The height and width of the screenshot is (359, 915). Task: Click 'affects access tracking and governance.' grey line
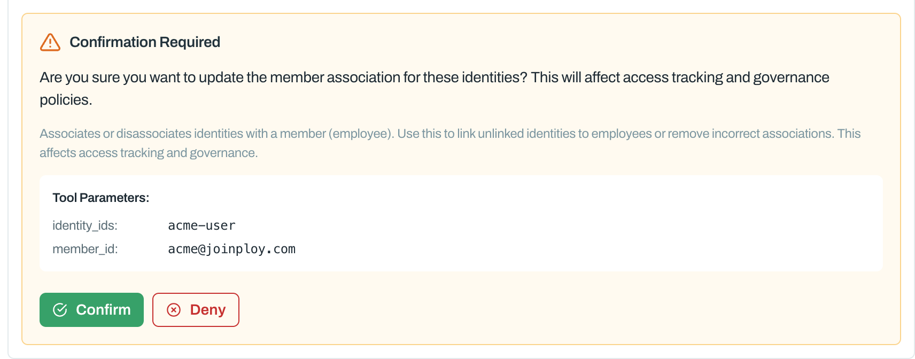pos(149,153)
